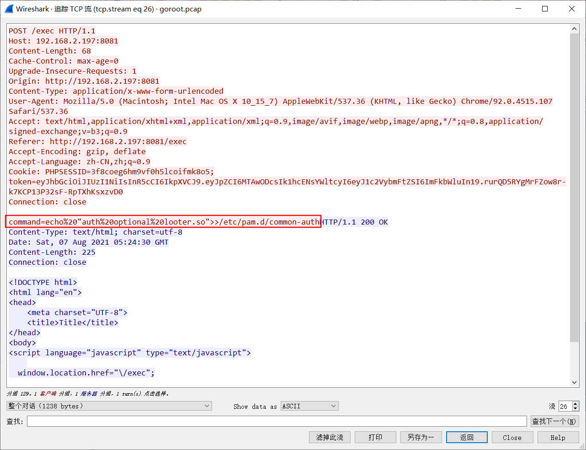586x450 pixels.
Task: Click the '<body>' tag line
Action: click(x=22, y=343)
